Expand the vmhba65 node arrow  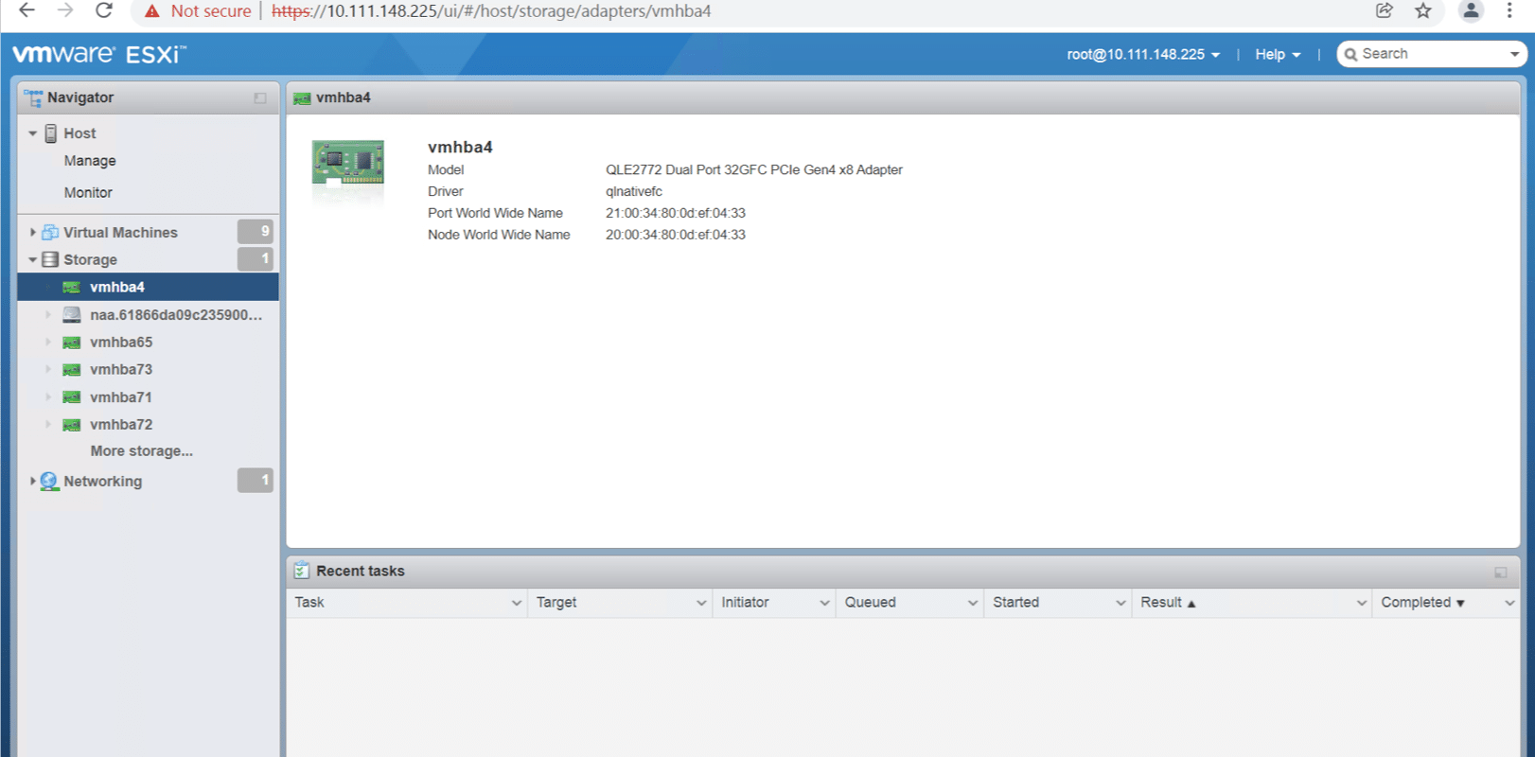click(48, 342)
